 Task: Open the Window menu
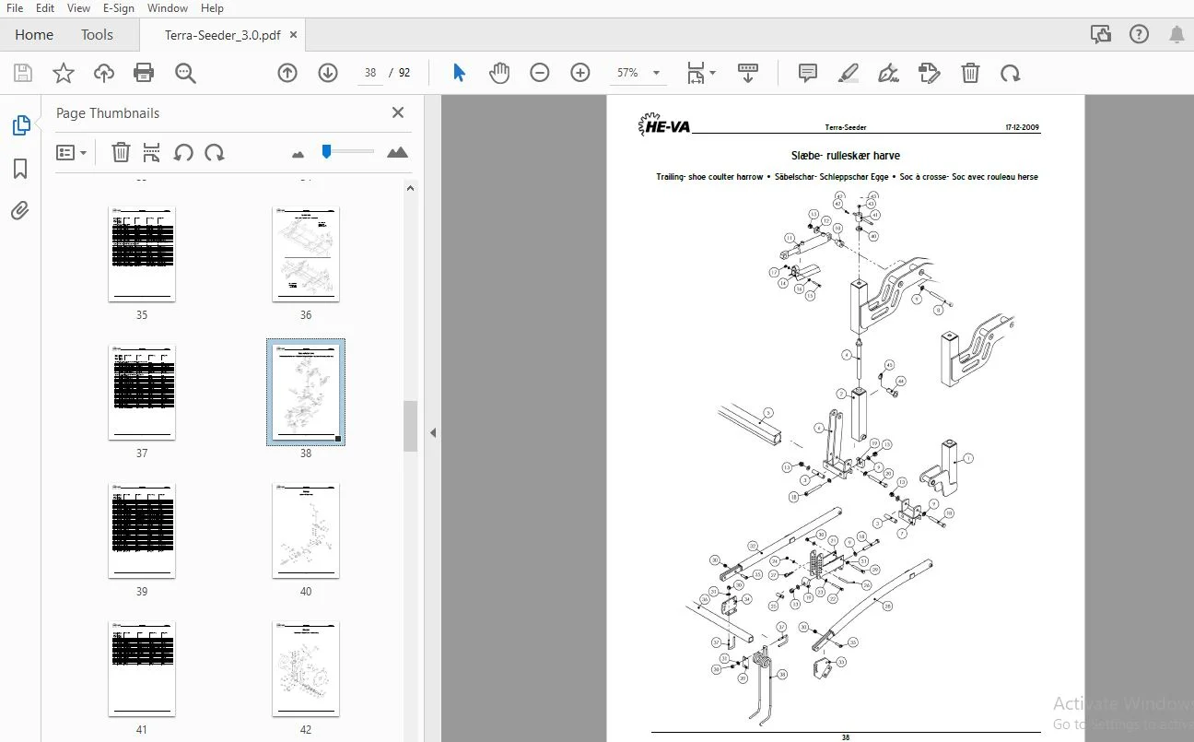pyautogui.click(x=168, y=8)
